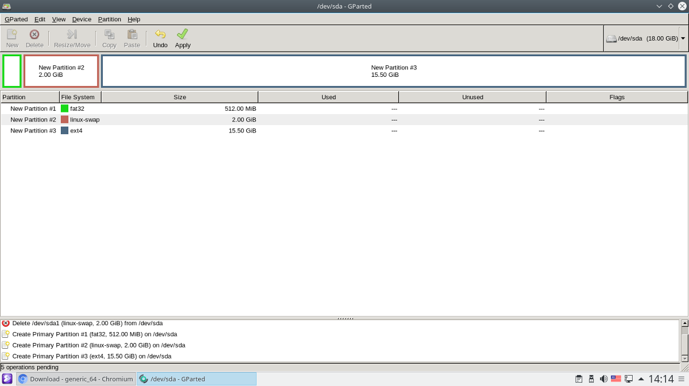Open the clipboard manager tray icon

[x=579, y=379]
